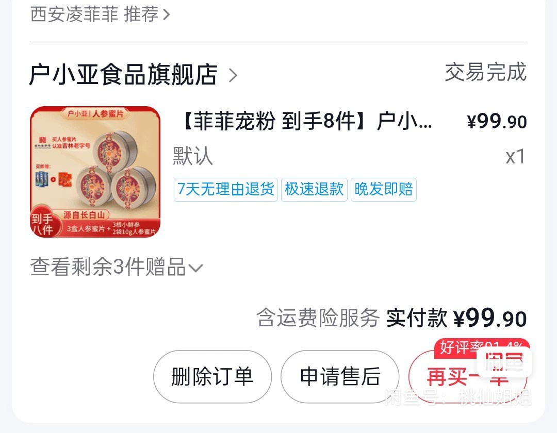This screenshot has width=557, height=433.
Task: Click the 再买一单 button
Action: [467, 377]
